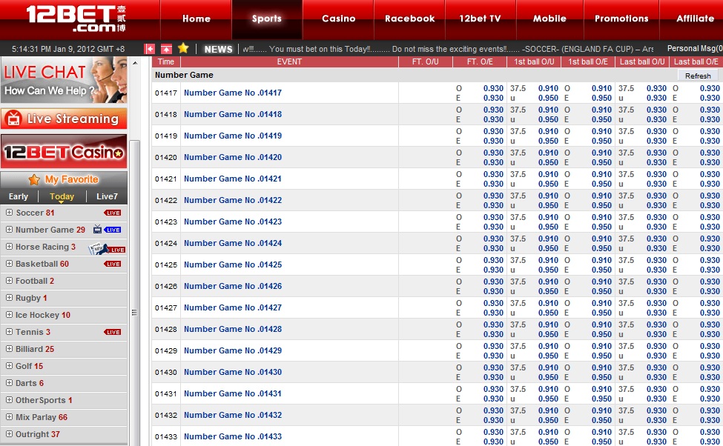Open the Live Chat help banner
This screenshot has width=723, height=446.
[64, 80]
